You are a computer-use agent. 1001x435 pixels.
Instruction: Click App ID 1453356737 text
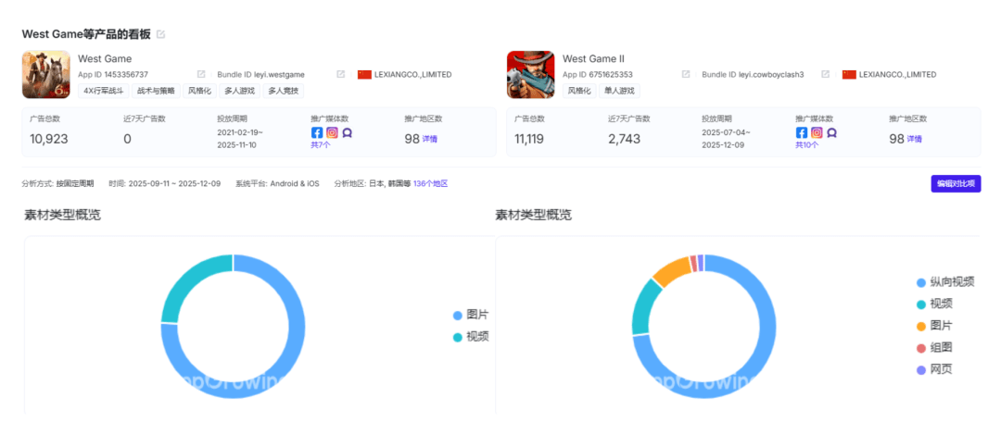(113, 75)
